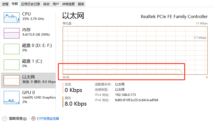Open the 用户 tab
The image size is (214, 125).
(x=56, y=4)
